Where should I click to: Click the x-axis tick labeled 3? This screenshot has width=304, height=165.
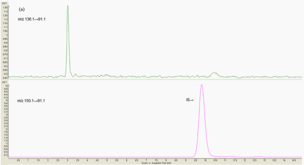[68, 160]
